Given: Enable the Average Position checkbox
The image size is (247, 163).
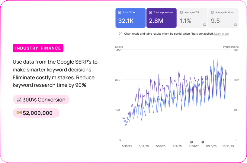Looking at the screenshot, I should 212,12.
